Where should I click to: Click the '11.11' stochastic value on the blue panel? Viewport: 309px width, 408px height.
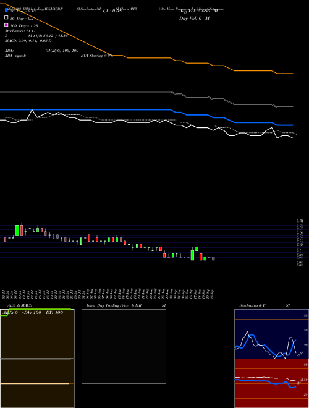click(300, 354)
